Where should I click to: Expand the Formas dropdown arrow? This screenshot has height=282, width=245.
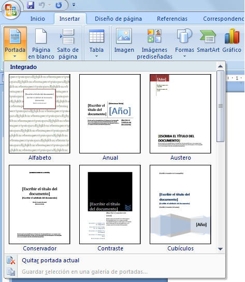tap(184, 57)
